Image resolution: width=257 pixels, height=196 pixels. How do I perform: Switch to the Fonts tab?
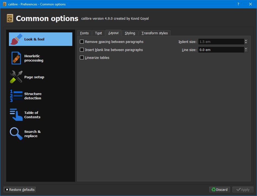(x=84, y=33)
